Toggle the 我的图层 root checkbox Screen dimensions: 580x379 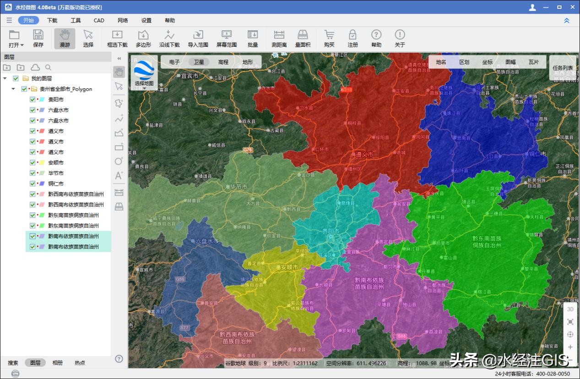[x=16, y=79]
